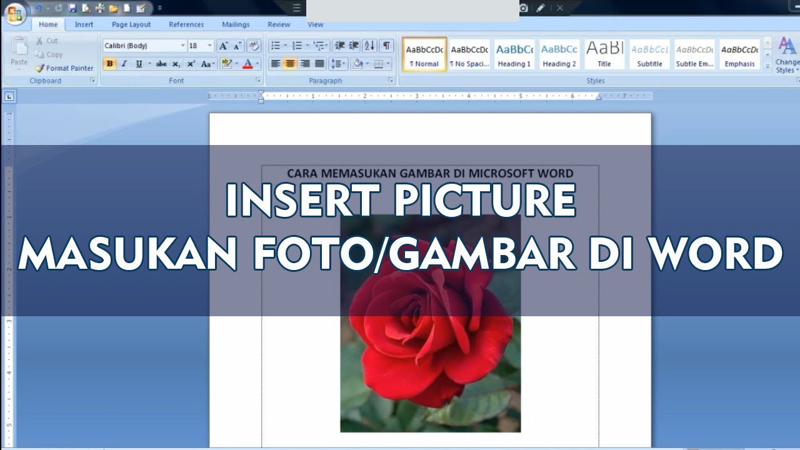Decrease paragraph indent
Screen dimensions: 800x450
click(340, 46)
